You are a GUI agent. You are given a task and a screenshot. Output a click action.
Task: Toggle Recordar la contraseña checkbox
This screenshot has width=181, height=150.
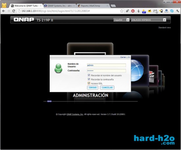click(x=89, y=79)
